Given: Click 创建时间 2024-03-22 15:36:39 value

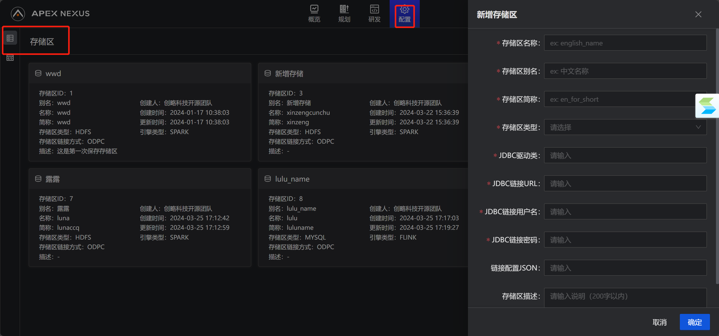Looking at the screenshot, I should [429, 113].
